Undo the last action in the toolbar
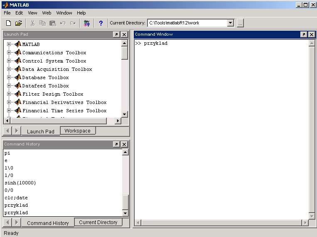Screen dimensions: 317x237 pos(63,23)
